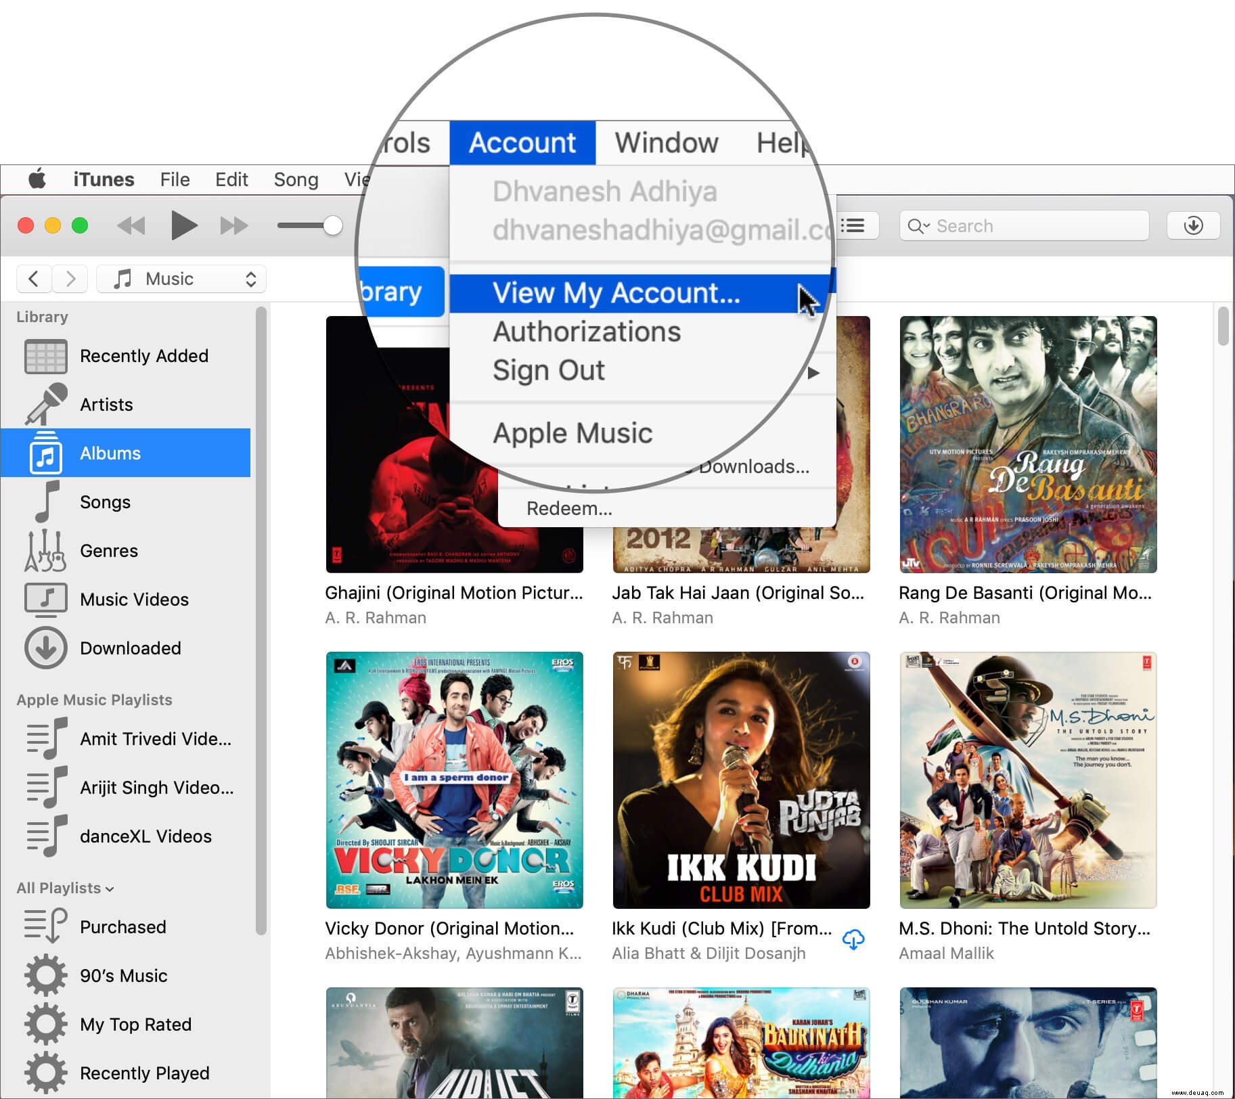Go back with the left chevron
This screenshot has height=1099, width=1235.
34,279
